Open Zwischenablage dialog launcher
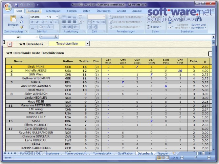Viewport: 219px width, 164px height. pos(26,31)
